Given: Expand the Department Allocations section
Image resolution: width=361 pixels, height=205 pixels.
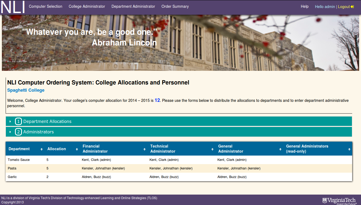Looking at the screenshot, I should click(47, 121).
